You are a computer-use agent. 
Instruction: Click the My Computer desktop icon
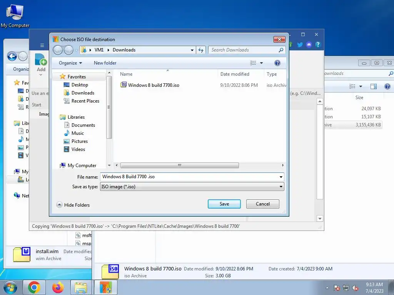tap(15, 16)
